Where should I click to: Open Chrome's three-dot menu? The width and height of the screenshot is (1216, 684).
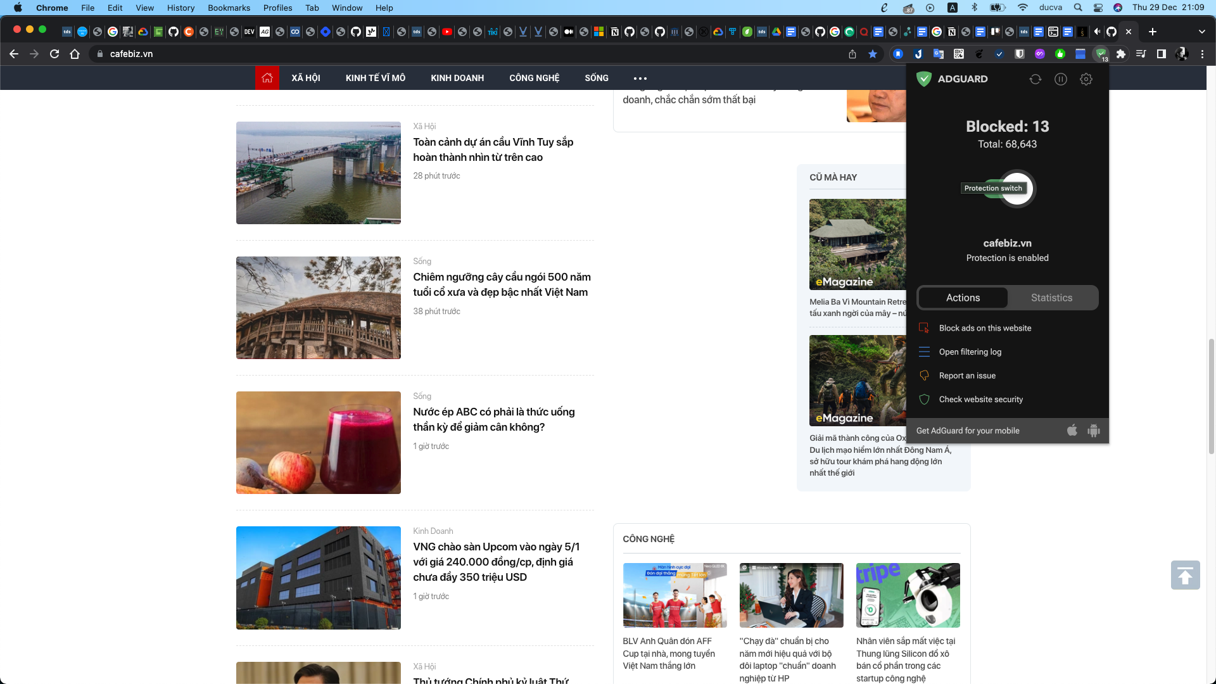click(x=1203, y=54)
